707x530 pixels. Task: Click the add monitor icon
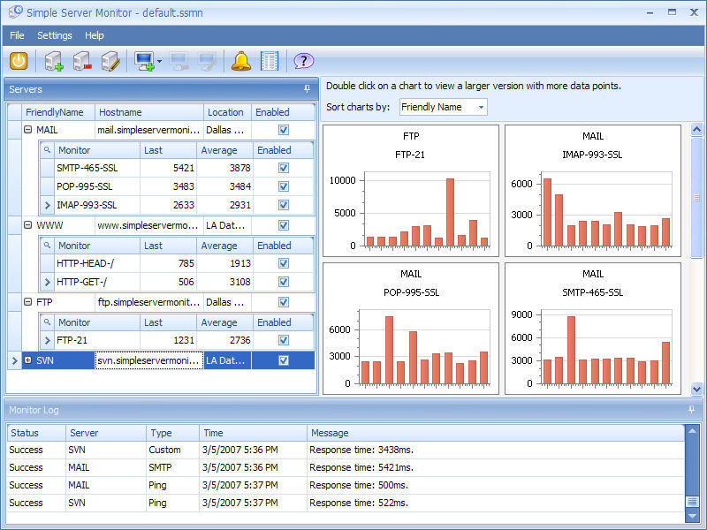point(145,61)
